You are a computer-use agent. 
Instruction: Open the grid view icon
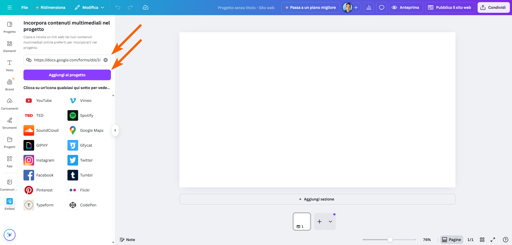click(482, 240)
